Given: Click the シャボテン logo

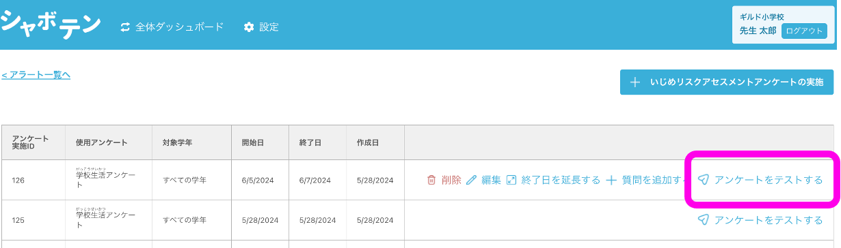Looking at the screenshot, I should [x=51, y=25].
